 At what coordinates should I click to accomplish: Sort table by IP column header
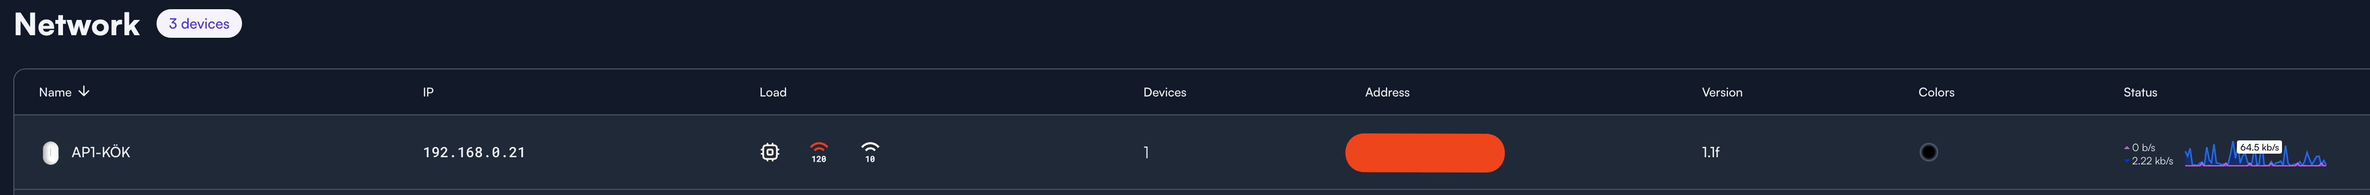click(x=428, y=92)
